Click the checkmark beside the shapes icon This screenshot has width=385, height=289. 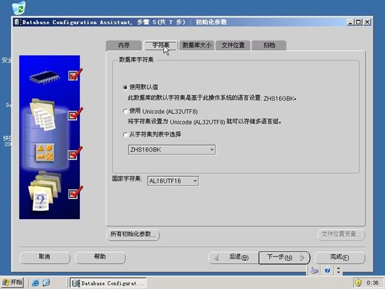[75, 153]
